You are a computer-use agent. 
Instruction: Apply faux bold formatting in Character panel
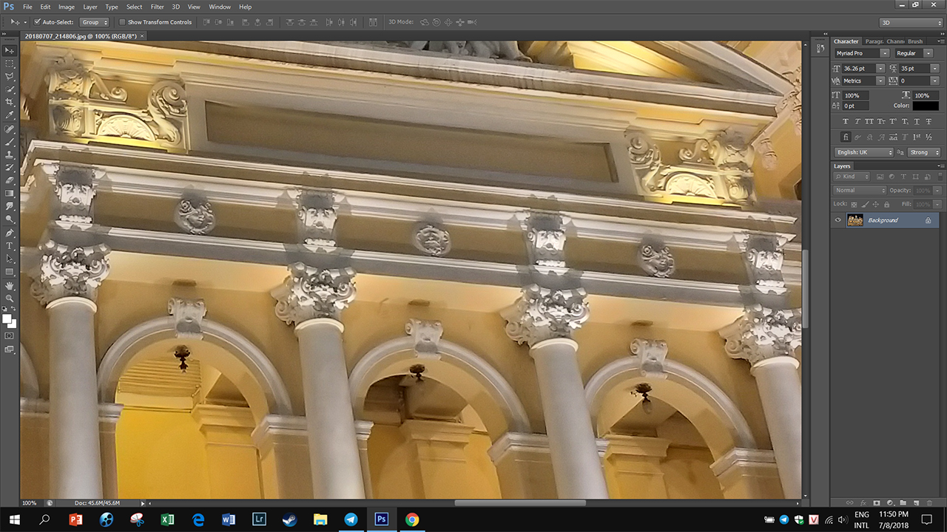click(x=846, y=120)
